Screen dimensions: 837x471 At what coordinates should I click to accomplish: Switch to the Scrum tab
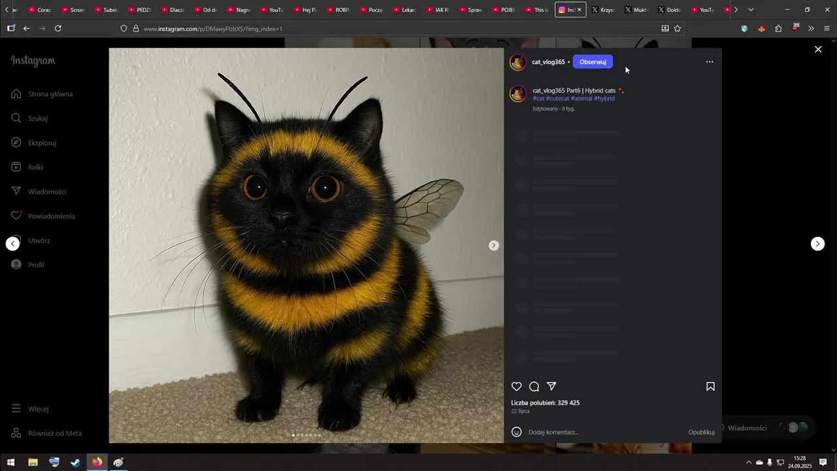pyautogui.click(x=73, y=10)
